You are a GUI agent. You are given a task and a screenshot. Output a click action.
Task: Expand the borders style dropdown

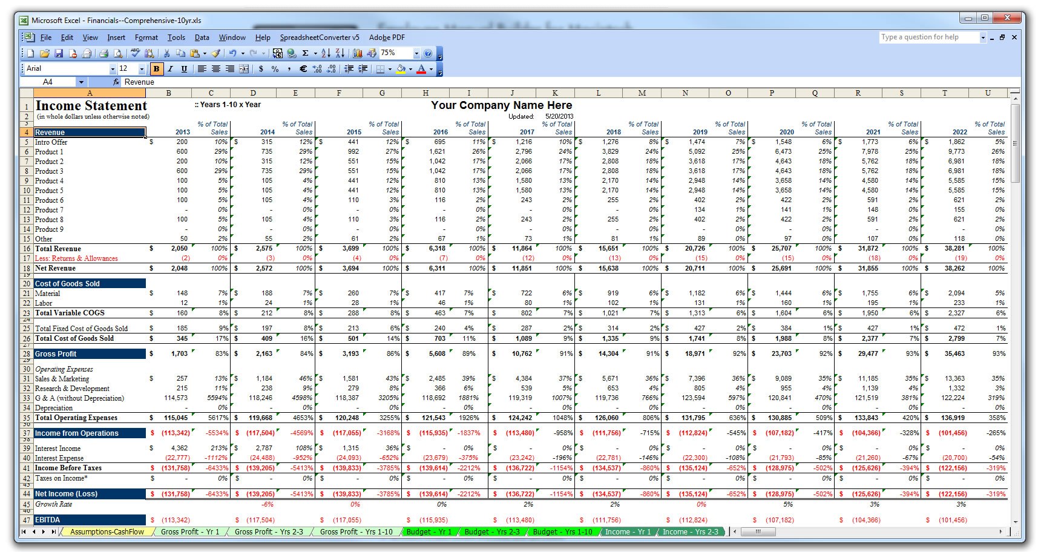click(390, 69)
